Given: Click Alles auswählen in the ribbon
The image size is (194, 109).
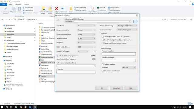Looking at the screenshot, I should click(114, 8).
